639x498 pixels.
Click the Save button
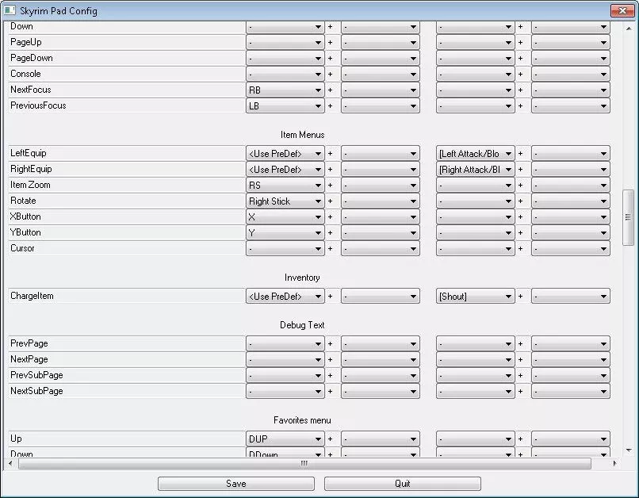click(236, 484)
